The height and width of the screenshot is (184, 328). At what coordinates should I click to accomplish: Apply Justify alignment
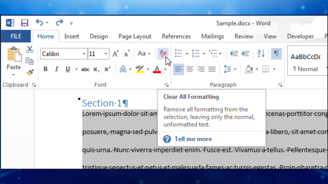coord(212,69)
